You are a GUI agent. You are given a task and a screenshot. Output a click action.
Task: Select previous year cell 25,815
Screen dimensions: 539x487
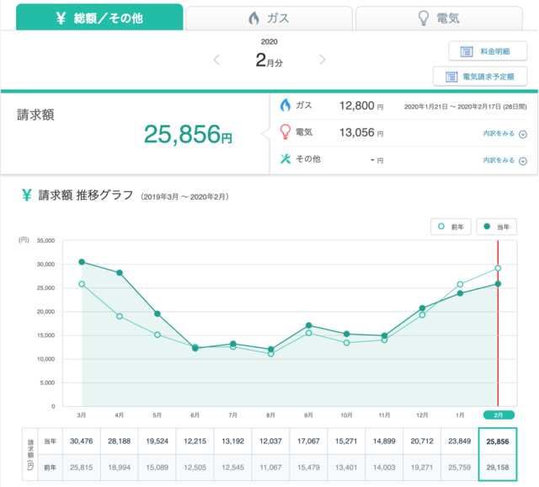click(x=82, y=468)
